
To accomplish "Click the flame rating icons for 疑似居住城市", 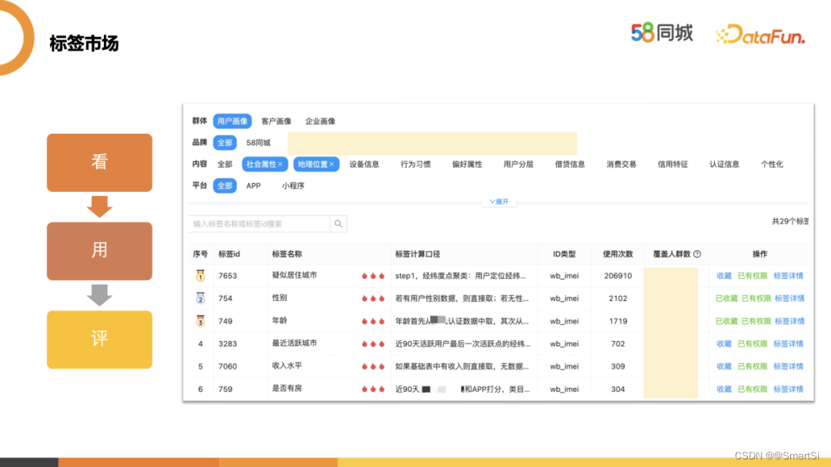I will tap(373, 276).
